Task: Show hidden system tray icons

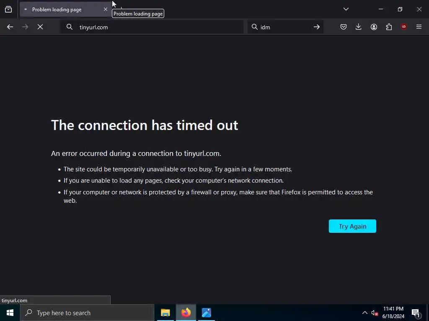Action: click(x=365, y=313)
